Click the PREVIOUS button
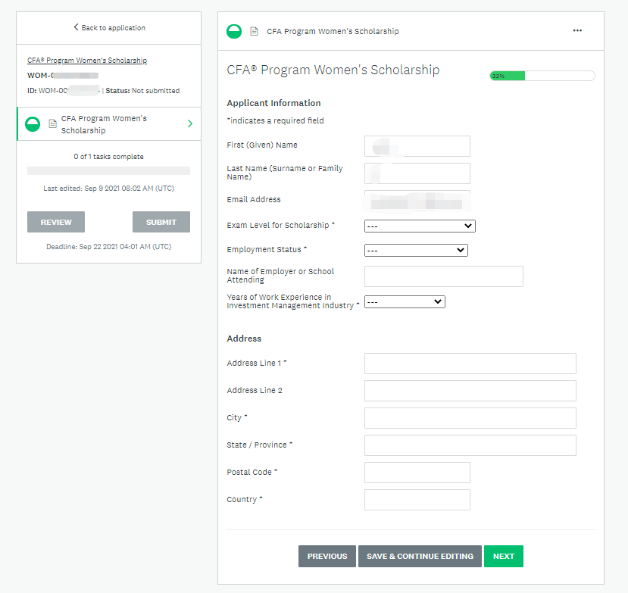 [327, 556]
